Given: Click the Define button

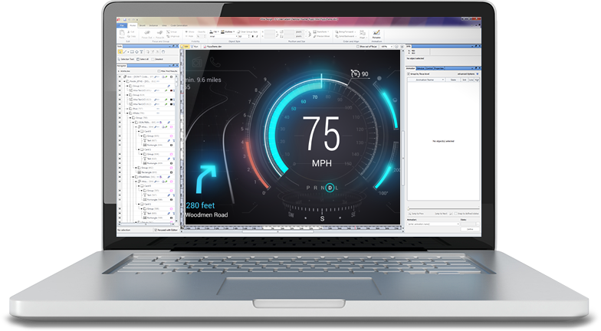Looking at the screenshot, I should (471, 229).
